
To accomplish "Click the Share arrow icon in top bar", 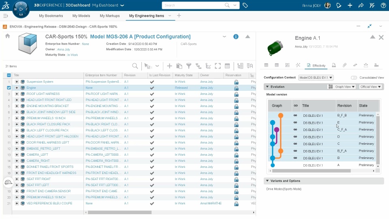I will [x=361, y=5].
